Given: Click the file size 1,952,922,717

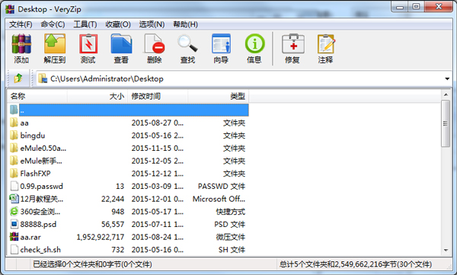Looking at the screenshot, I should (x=101, y=237).
